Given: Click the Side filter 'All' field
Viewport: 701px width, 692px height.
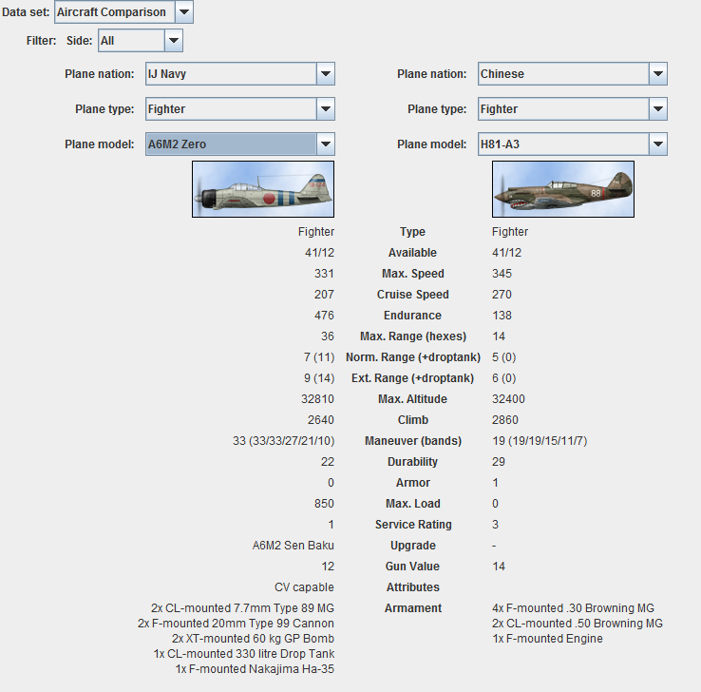Looking at the screenshot, I should (131, 41).
